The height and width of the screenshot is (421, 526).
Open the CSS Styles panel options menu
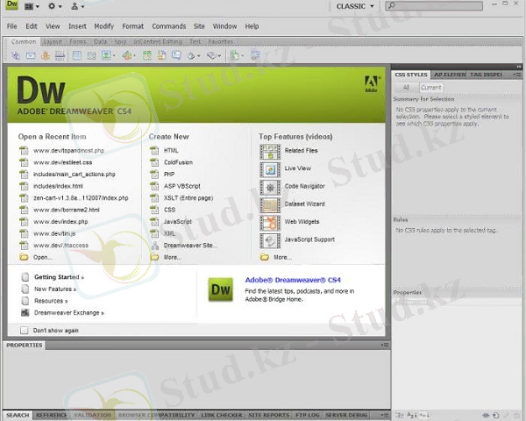[x=517, y=75]
